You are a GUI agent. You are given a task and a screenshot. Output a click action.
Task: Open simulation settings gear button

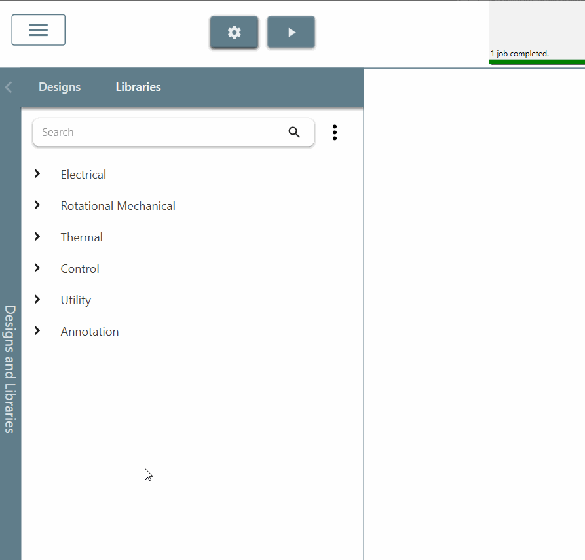[234, 32]
